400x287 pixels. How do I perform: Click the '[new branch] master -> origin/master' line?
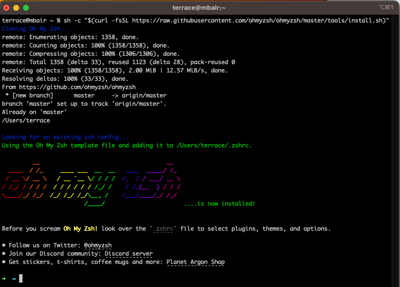(86, 96)
